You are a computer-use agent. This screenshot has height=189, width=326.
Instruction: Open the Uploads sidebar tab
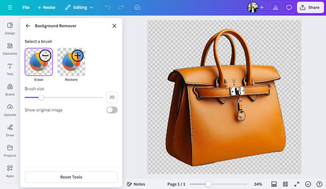(x=10, y=110)
